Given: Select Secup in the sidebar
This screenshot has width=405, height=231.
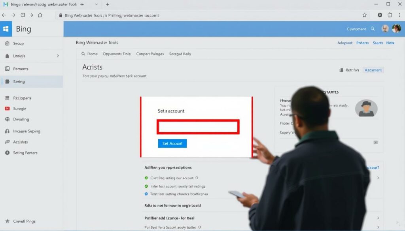Looking at the screenshot, I should (32, 43).
